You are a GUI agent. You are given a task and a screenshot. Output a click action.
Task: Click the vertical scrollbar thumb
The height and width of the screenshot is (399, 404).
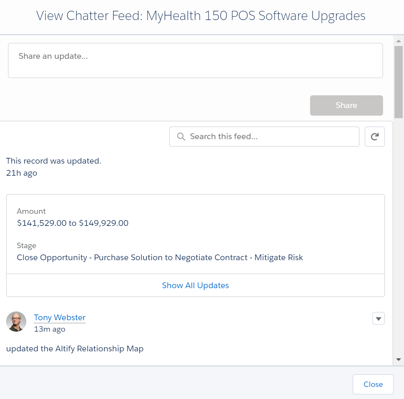399,82
